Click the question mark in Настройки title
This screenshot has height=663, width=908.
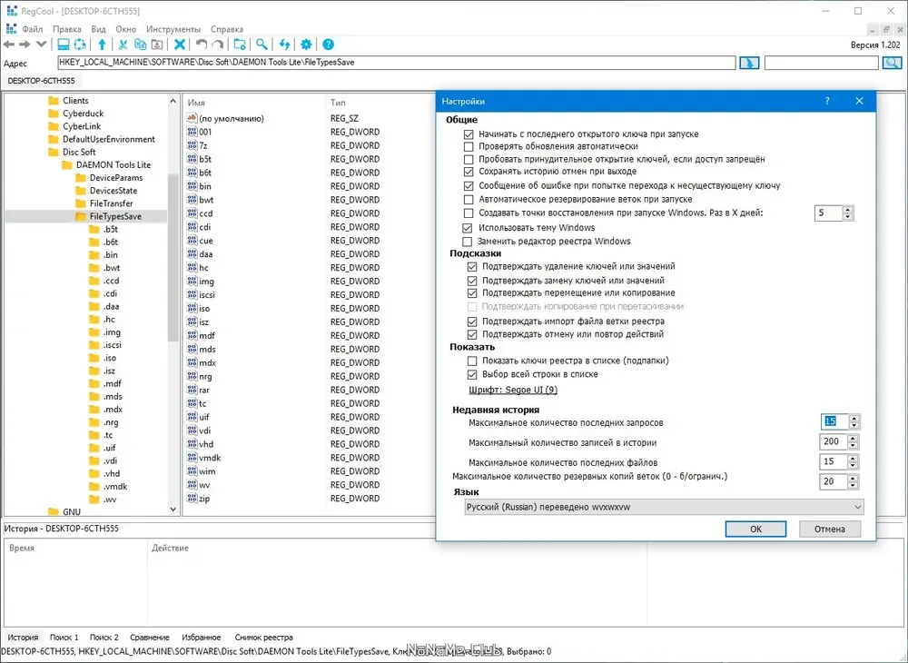[x=827, y=101]
